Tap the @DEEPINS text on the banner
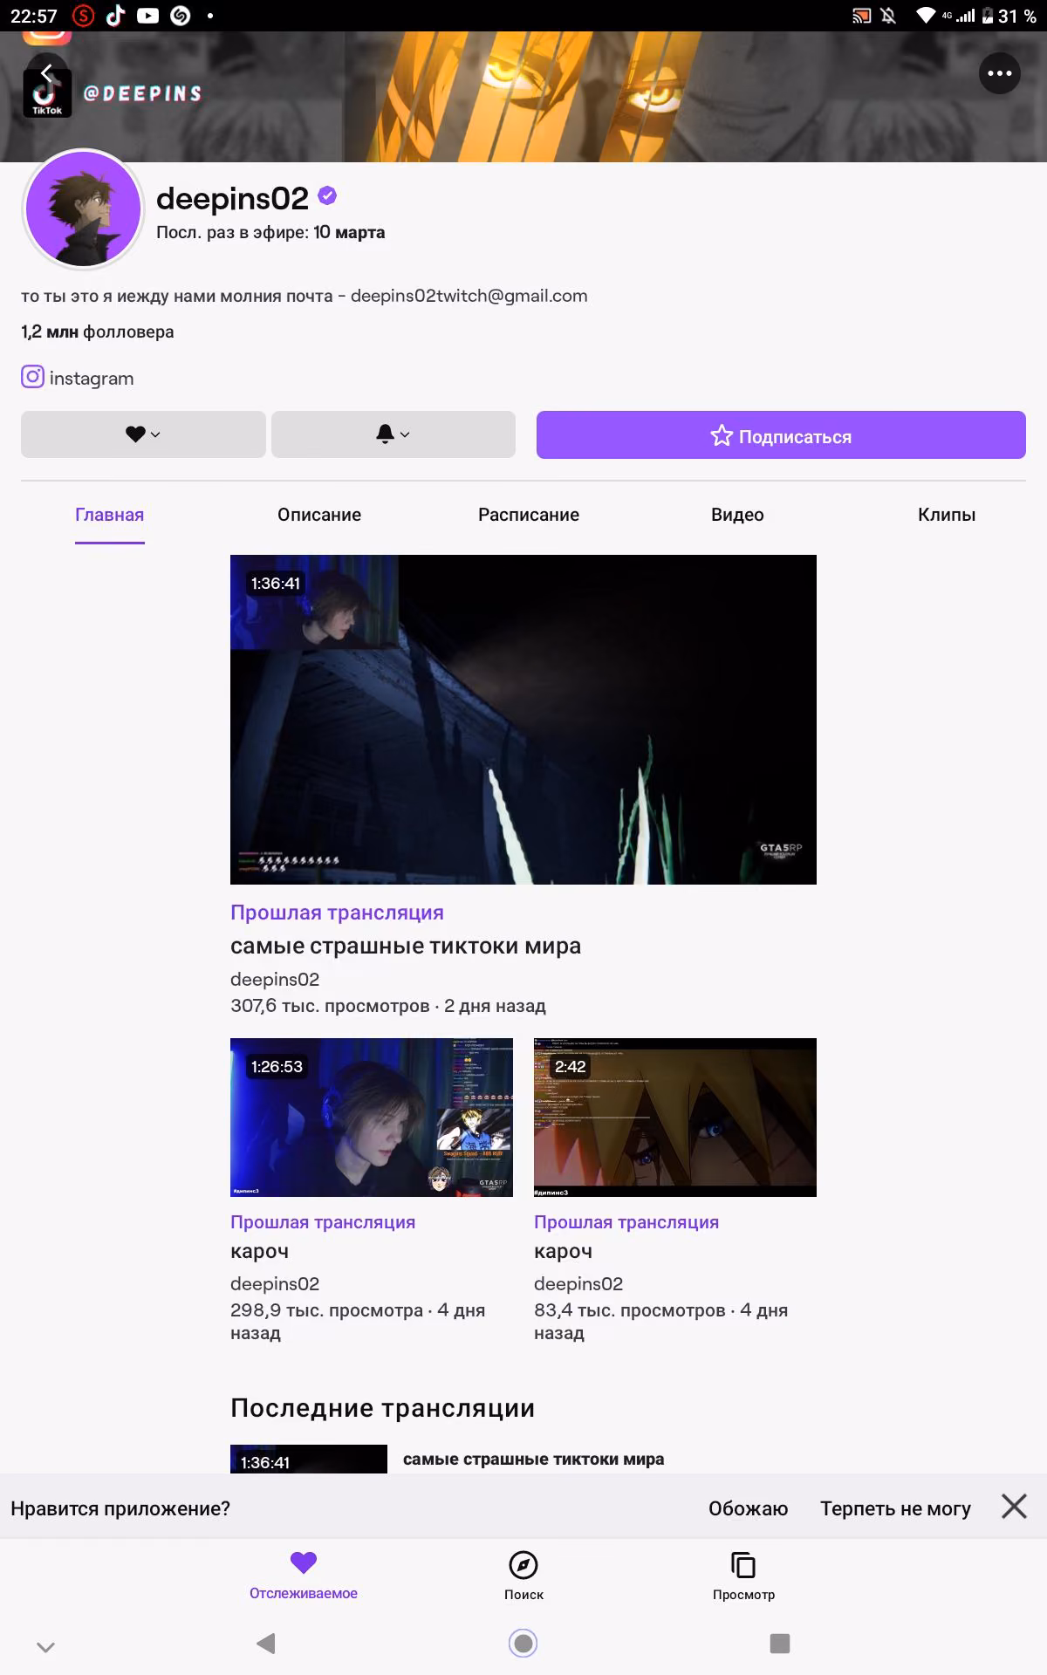 142,93
